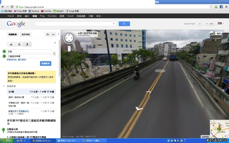This screenshot has width=229, height=143.
Task: Click the blue magnifier search button
Action: tap(124, 24)
